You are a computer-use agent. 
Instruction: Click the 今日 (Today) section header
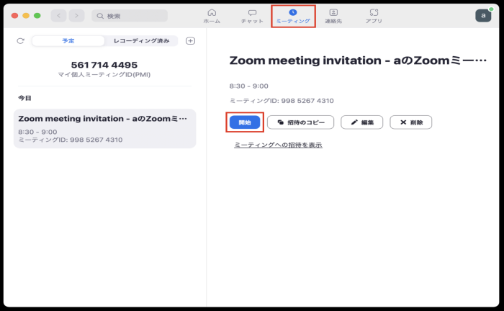pyautogui.click(x=24, y=98)
